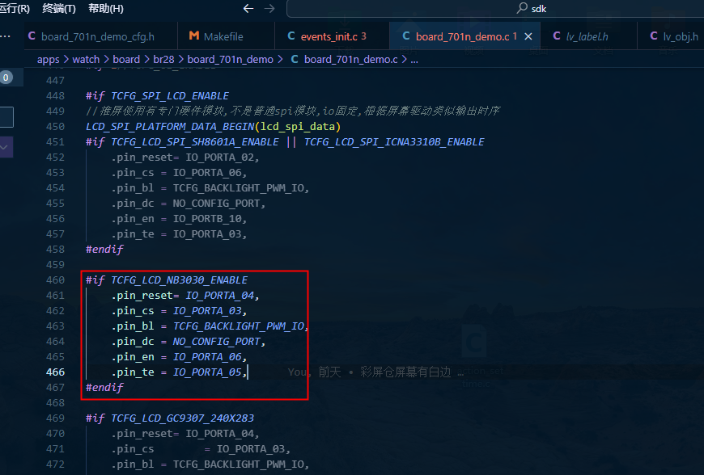
Task: Click the board breadcrumb
Action: tap(126, 60)
